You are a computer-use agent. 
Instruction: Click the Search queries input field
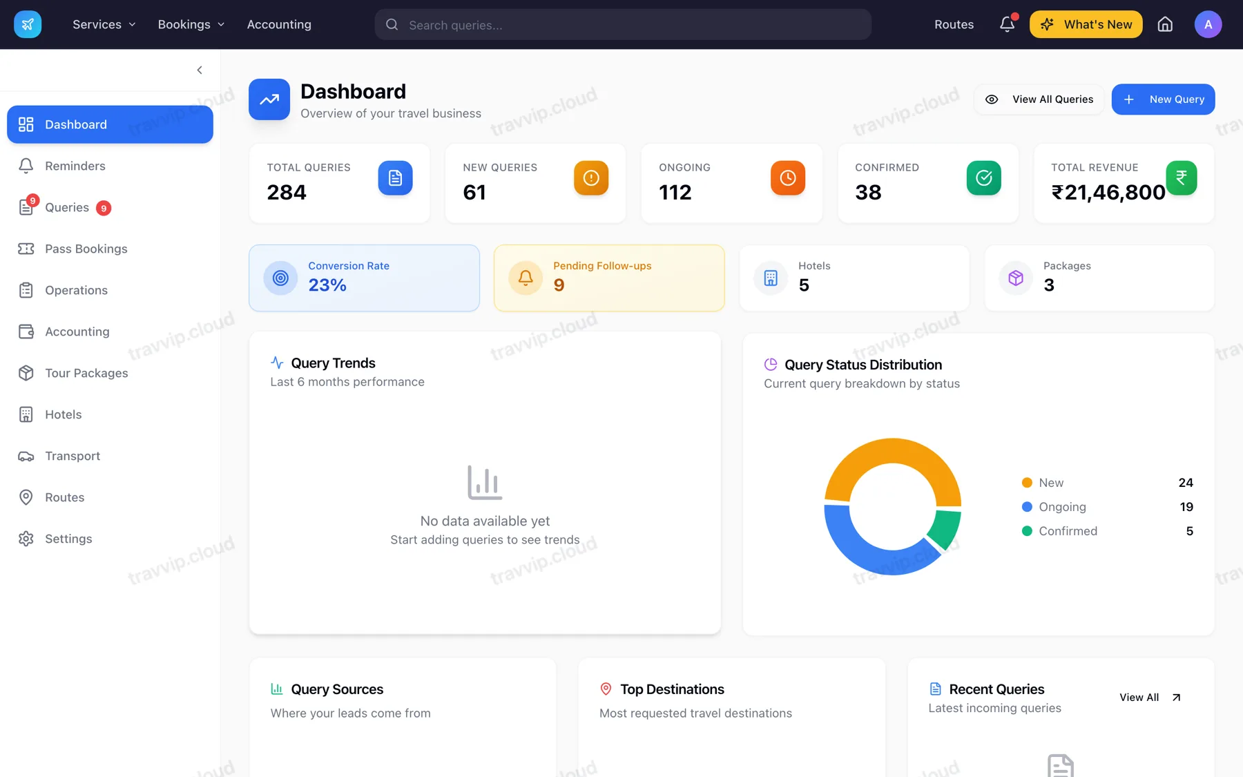click(623, 24)
